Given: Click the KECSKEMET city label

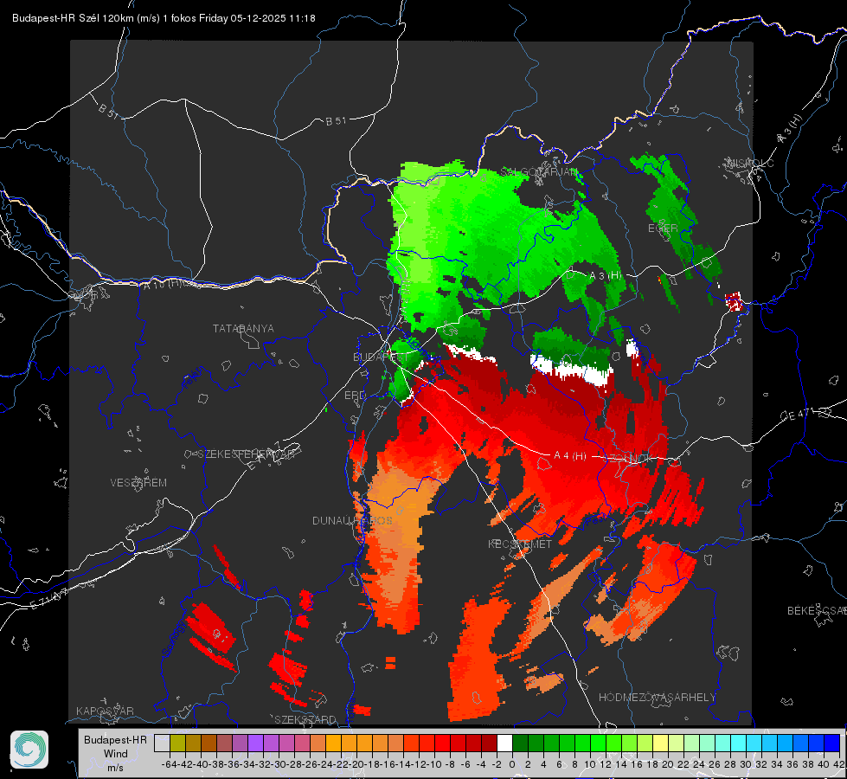Looking at the screenshot, I should (520, 544).
